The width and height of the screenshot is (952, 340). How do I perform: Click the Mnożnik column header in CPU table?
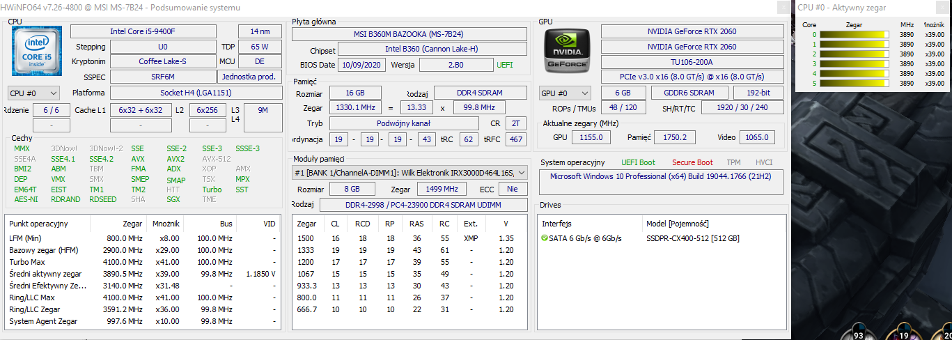[166, 224]
